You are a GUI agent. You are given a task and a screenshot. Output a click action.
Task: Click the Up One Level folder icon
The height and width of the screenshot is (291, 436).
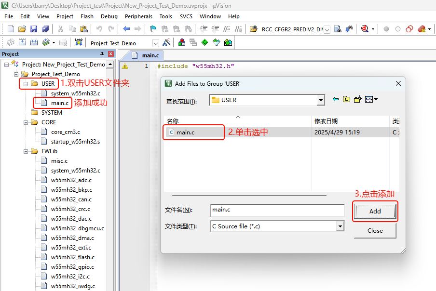[x=346, y=100]
